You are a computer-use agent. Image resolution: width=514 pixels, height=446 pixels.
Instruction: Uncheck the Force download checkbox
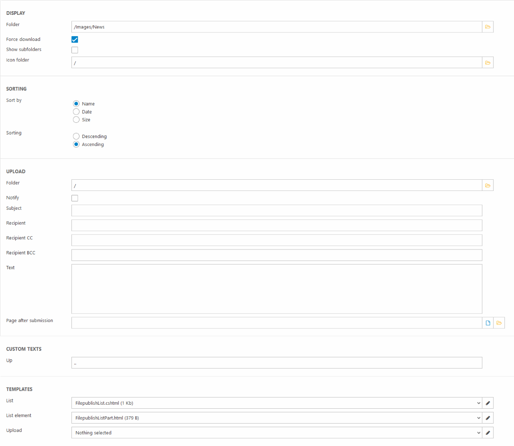click(75, 39)
